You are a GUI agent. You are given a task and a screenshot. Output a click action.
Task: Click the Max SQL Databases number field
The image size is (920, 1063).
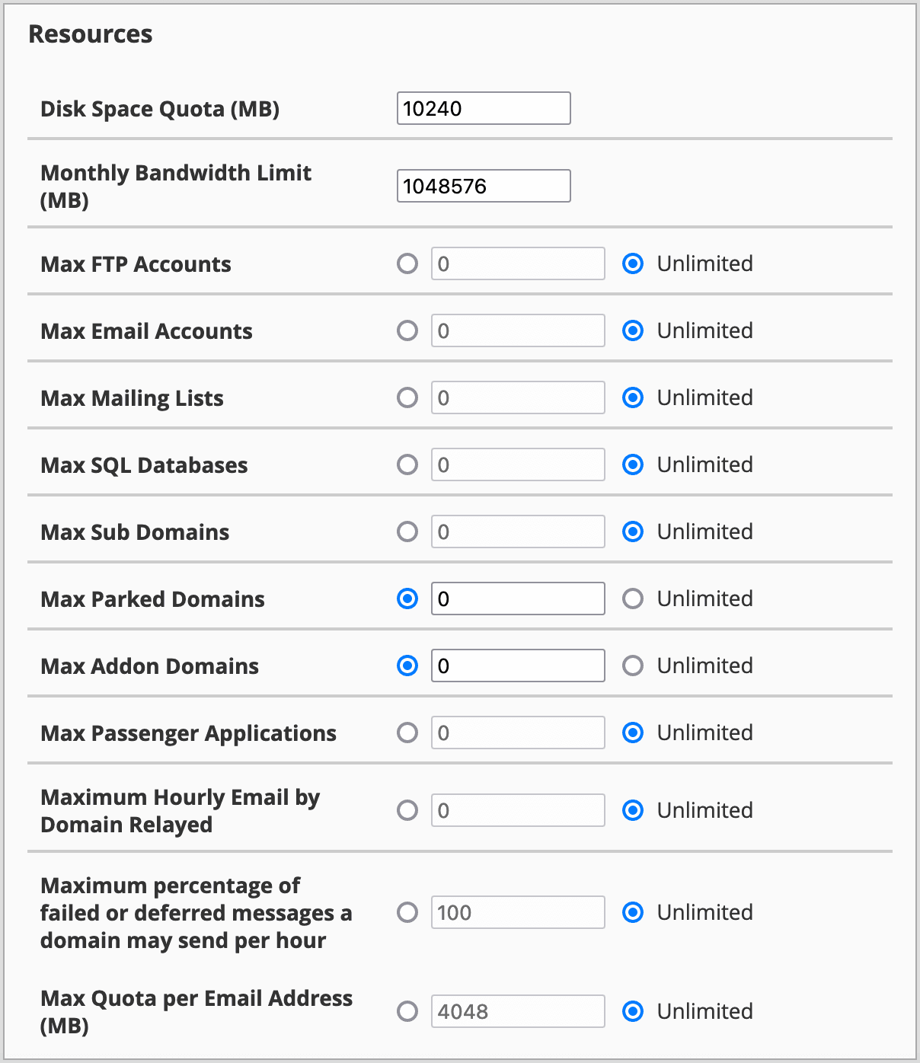(517, 464)
